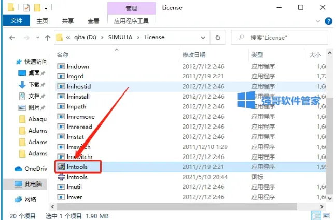
Task: Click the lmstat application icon
Action: click(x=61, y=136)
